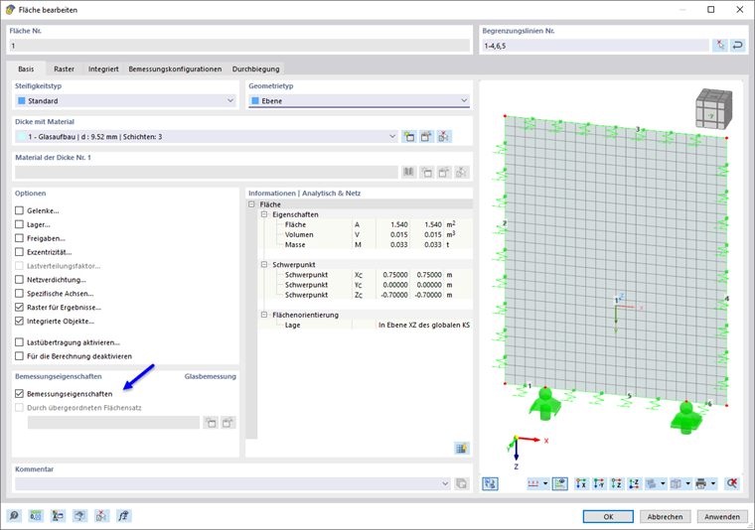This screenshot has height=530, width=755.
Task: Open the Durchbiegung tab
Action: tap(255, 68)
